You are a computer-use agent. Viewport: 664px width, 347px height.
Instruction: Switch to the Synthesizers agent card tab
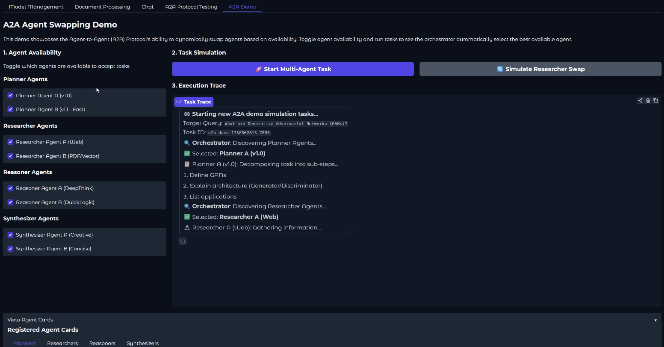143,343
